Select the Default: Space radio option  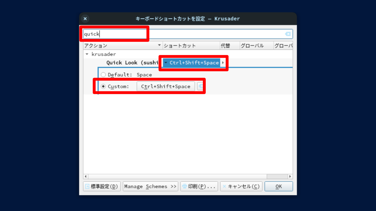pos(103,75)
